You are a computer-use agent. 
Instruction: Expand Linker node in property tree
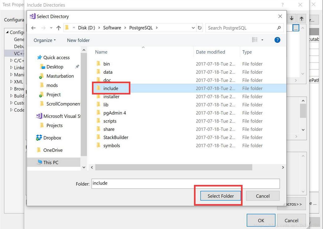[11, 68]
